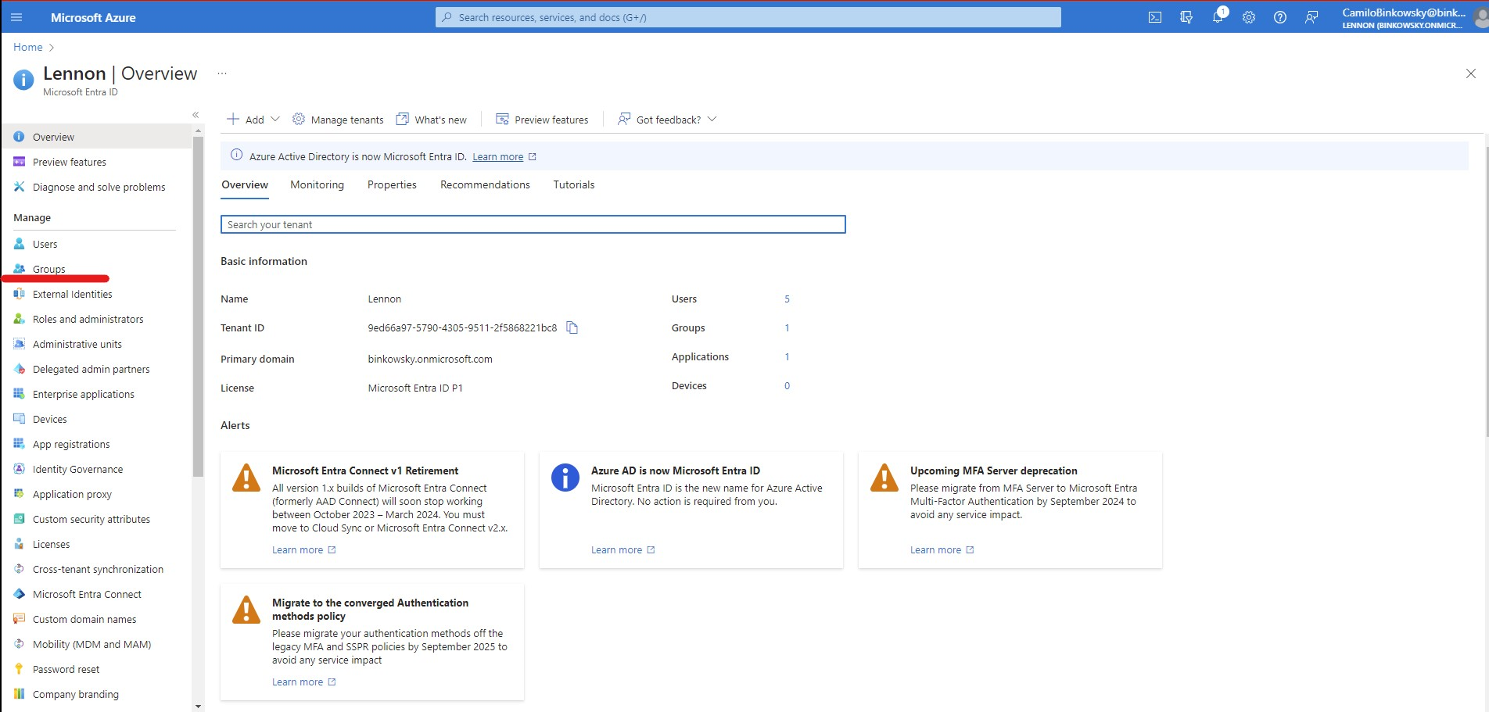This screenshot has width=1489, height=712.
Task: Click the sidebar scroll-down arrow
Action: 198,706
